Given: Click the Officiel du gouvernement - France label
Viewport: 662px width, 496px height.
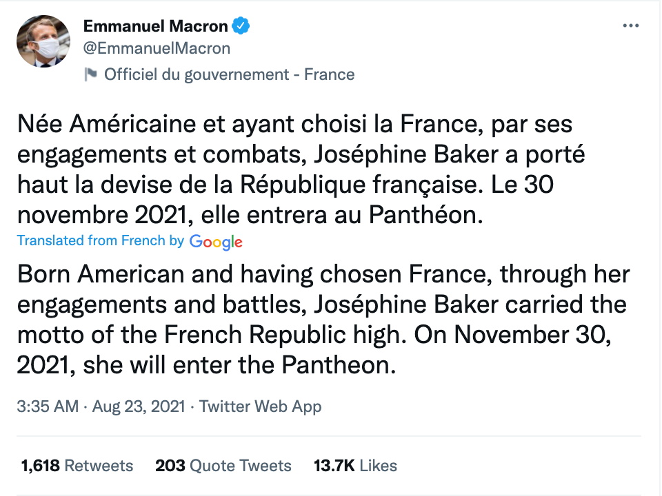Looking at the screenshot, I should pos(229,74).
